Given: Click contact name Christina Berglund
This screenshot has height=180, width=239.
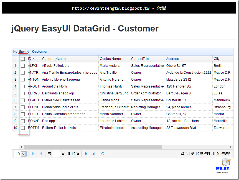Looking at the screenshot, I should (114, 93).
